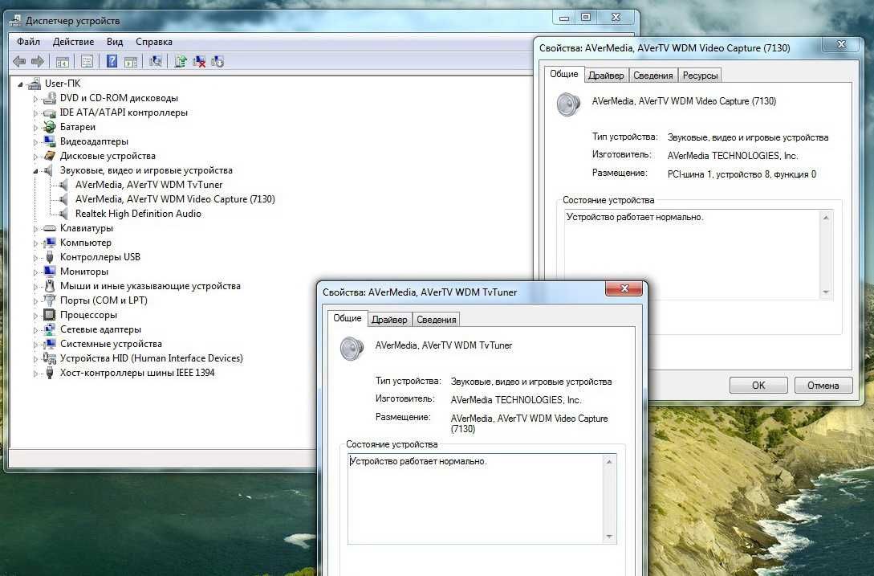Open Сведения tab in Video Capture dialog
The width and height of the screenshot is (874, 576).
653,76
